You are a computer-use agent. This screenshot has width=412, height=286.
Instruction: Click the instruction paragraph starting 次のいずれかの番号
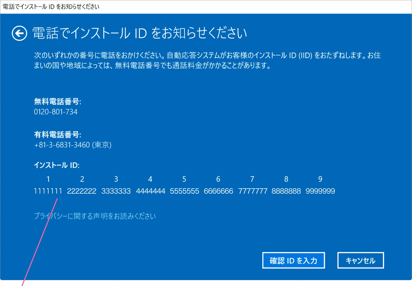[207, 60]
